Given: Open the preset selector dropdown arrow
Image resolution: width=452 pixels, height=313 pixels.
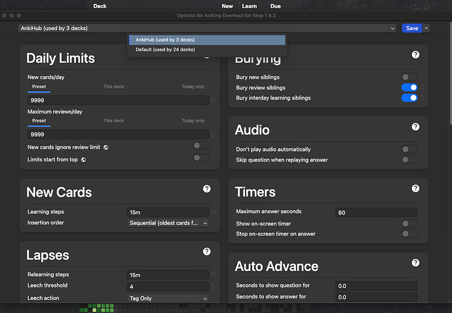Looking at the screenshot, I should pyautogui.click(x=392, y=28).
